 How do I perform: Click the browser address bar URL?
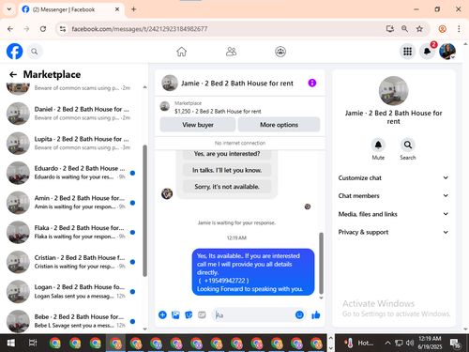click(140, 29)
